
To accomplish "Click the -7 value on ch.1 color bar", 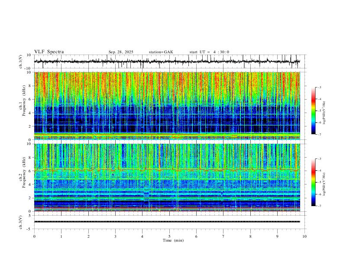I will pyautogui.click(x=319, y=134).
